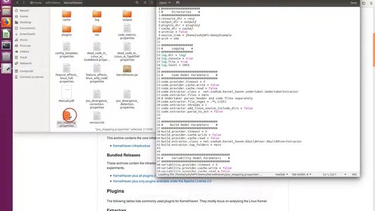Click the 'Loading file' status bar message

pyautogui.click(x=210, y=175)
